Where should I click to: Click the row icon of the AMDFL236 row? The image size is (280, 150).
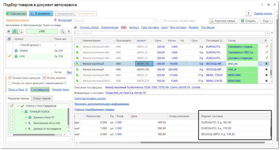point(78,81)
